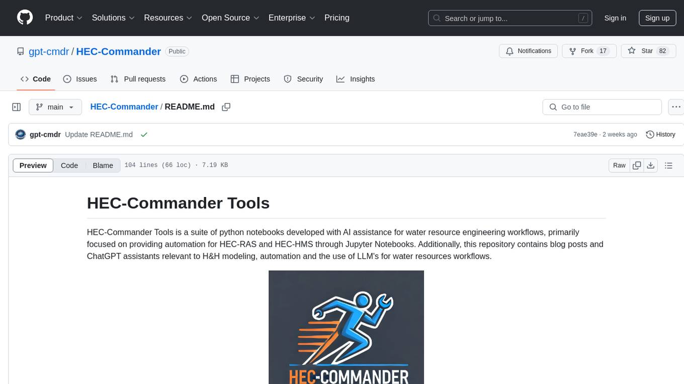The width and height of the screenshot is (684, 384).
Task: Focus the Search or jump to field
Action: pyautogui.click(x=509, y=18)
